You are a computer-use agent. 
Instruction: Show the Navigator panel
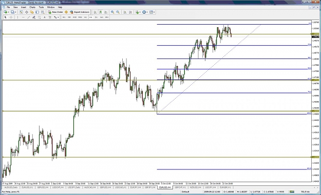tap(32, 12)
